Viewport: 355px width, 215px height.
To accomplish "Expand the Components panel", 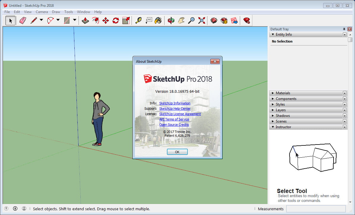I will 273,99.
